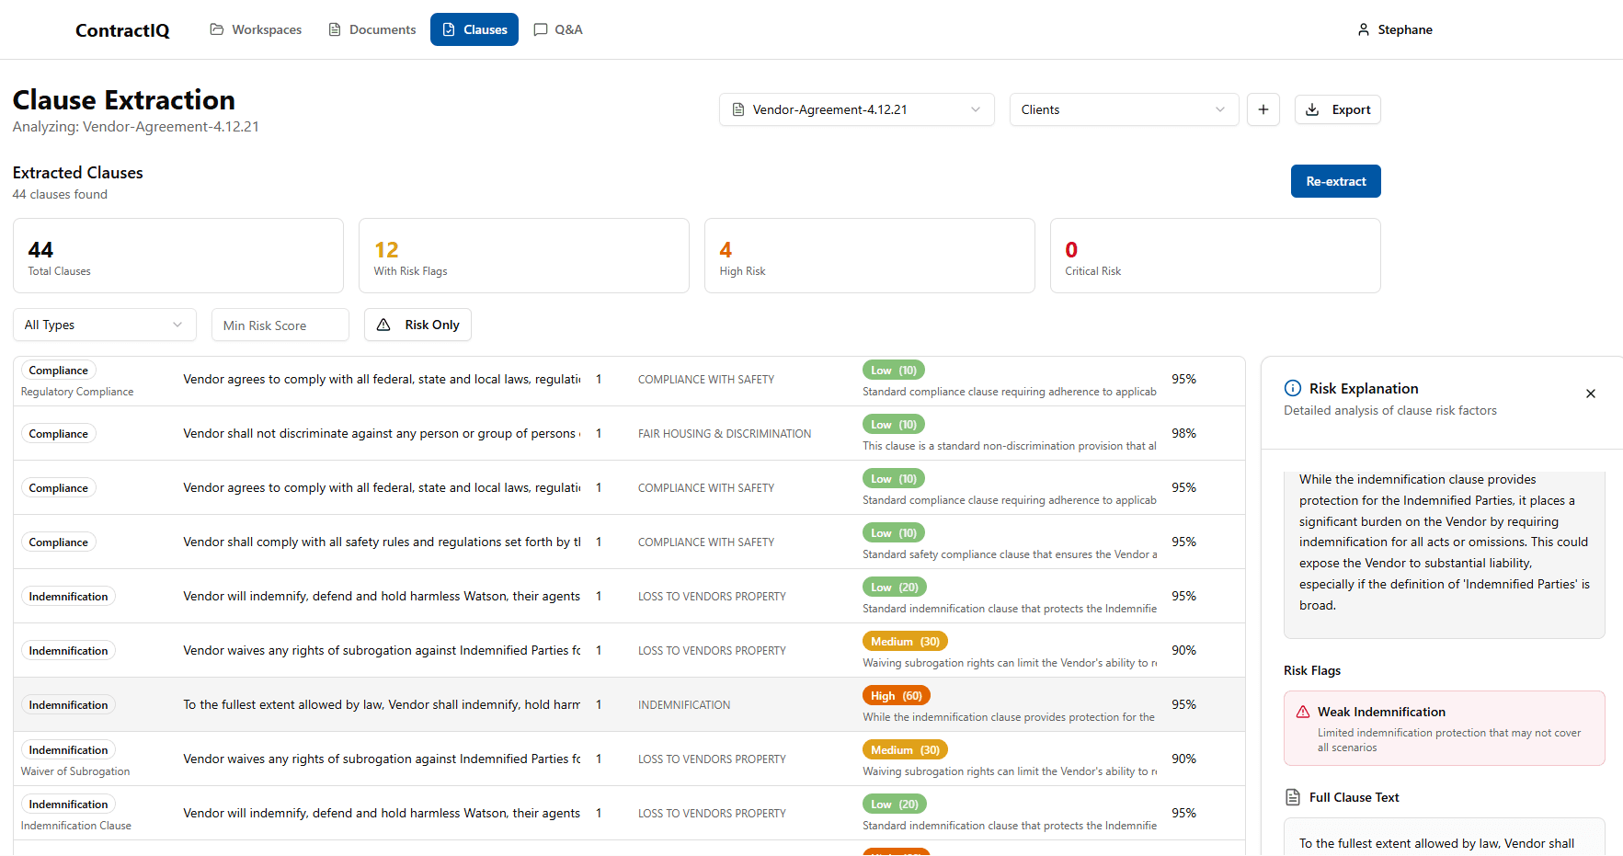This screenshot has height=856, width=1623.
Task: Switch to the Documents tab
Action: (x=371, y=29)
